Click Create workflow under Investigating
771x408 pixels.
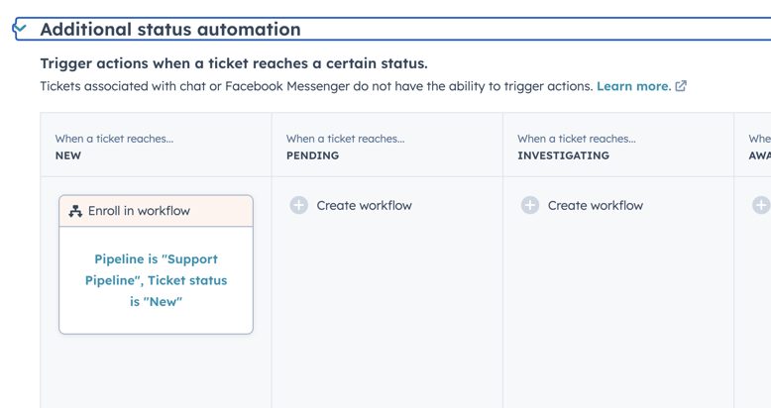point(595,205)
